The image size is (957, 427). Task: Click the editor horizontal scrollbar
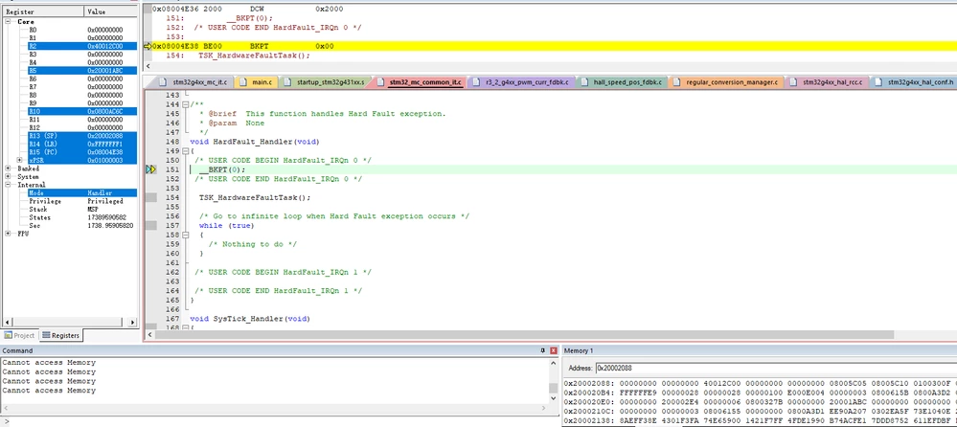click(x=524, y=335)
